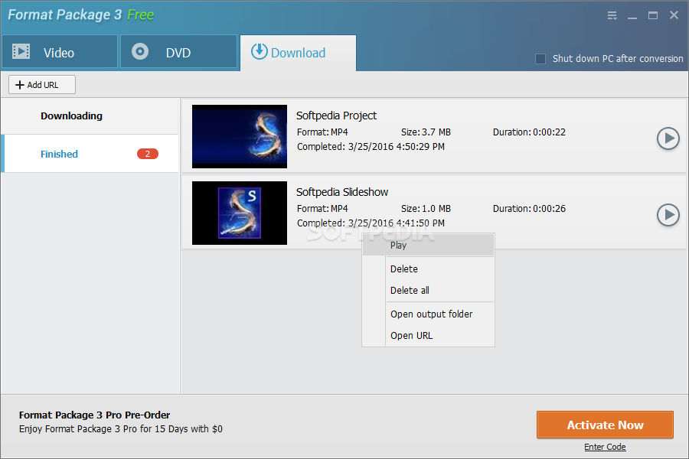Maximize the Format Package window
The width and height of the screenshot is (689, 459).
click(653, 15)
